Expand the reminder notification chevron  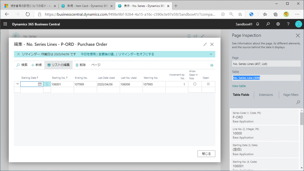[x=211, y=54]
